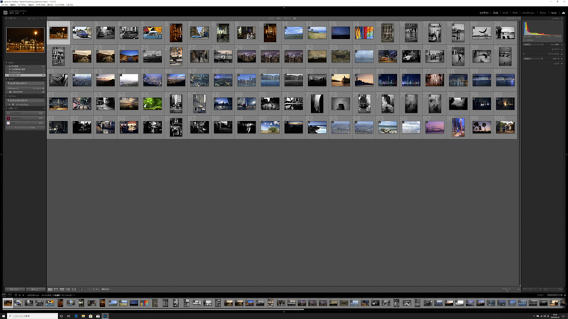The width and height of the screenshot is (568, 319).
Task: Collapse the Navigator panel
Action: pyautogui.click(x=6, y=18)
